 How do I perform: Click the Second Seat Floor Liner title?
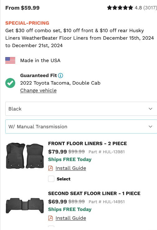94,193
